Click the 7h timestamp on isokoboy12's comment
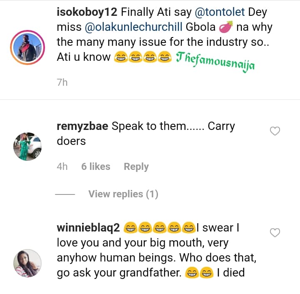Viewport: 300px width, 294px height. [62, 82]
